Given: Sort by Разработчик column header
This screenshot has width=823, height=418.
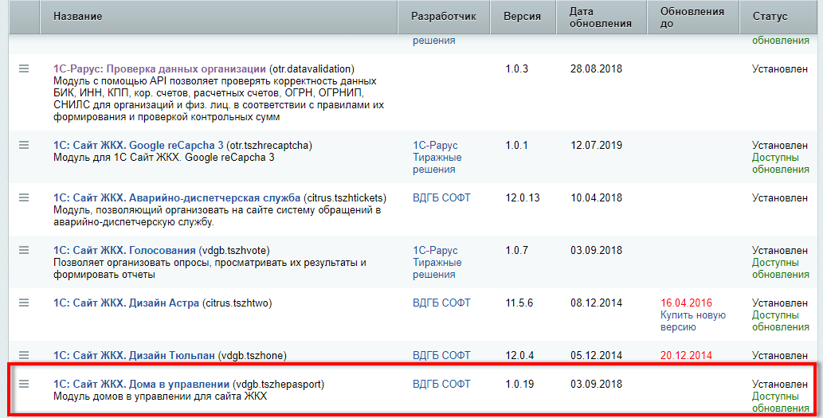Looking at the screenshot, I should 444,17.
